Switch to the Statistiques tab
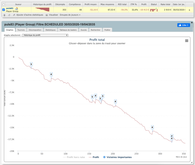Screen dimensions: 195x165 [x=51, y=30]
